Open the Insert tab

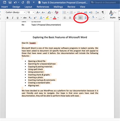(x=5, y=7)
